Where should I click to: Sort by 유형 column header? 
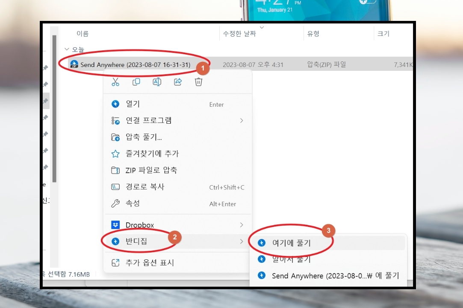tap(313, 34)
